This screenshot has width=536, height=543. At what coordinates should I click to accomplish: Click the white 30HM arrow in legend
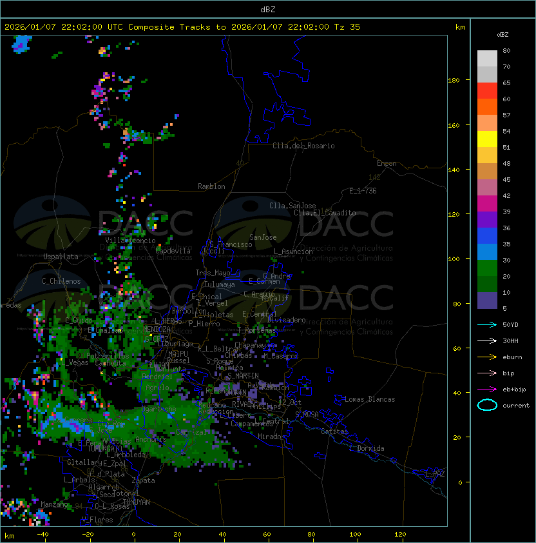click(487, 341)
